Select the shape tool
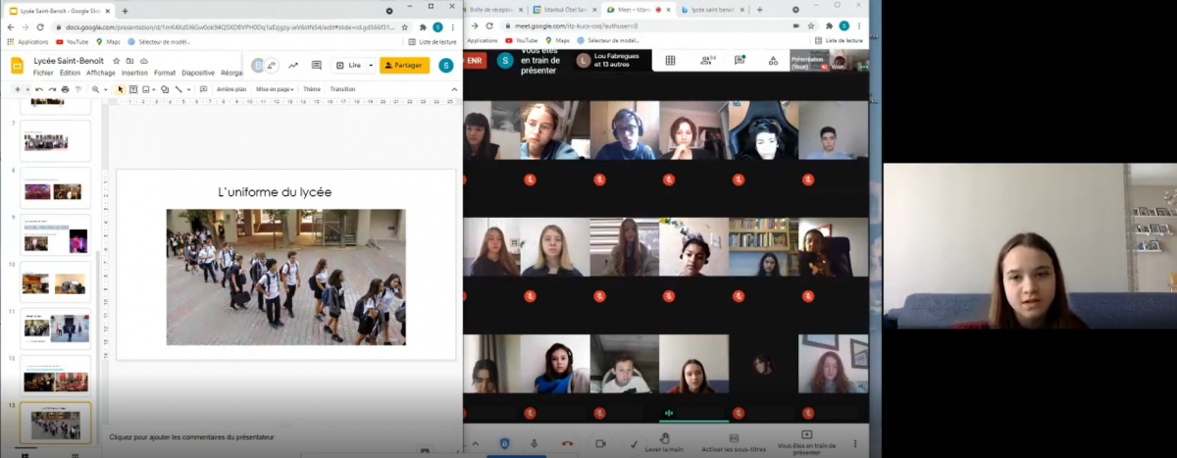Viewport: 1177px width, 458px height. click(165, 89)
